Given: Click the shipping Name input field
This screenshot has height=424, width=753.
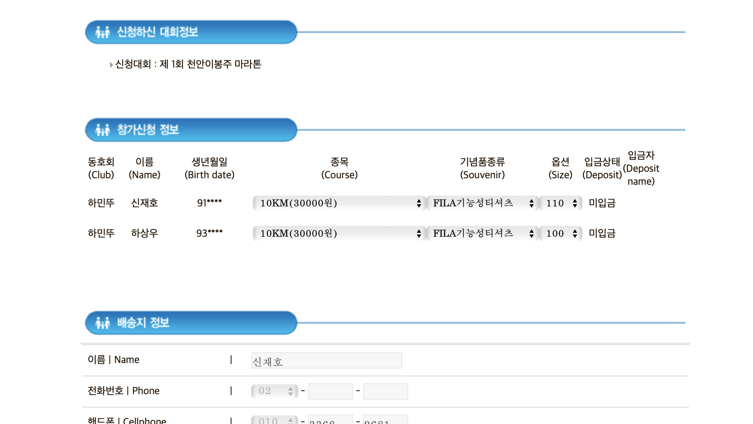Looking at the screenshot, I should (326, 360).
